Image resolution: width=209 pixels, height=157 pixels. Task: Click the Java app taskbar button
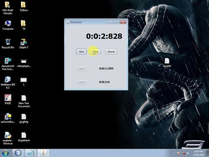pos(43,153)
